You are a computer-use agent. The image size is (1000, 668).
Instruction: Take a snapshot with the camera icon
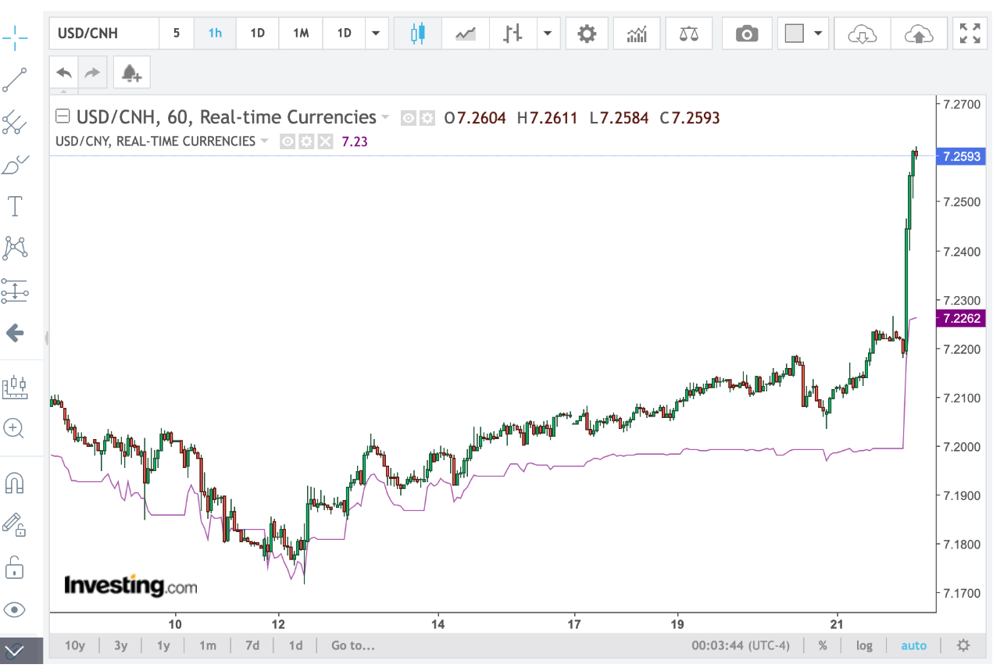point(747,34)
